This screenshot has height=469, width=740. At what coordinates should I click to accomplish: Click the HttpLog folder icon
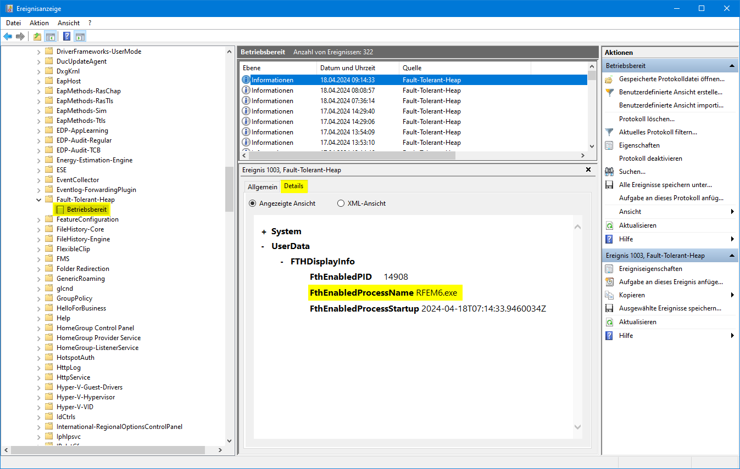(48, 368)
